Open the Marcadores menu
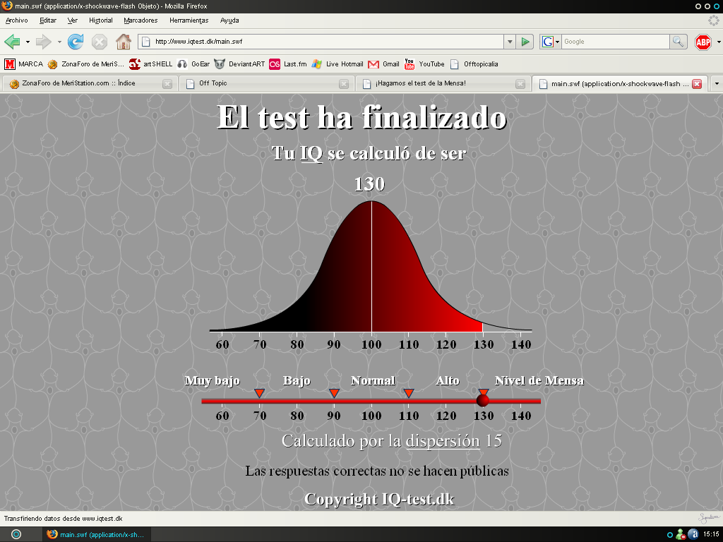723x542 pixels. coord(141,20)
